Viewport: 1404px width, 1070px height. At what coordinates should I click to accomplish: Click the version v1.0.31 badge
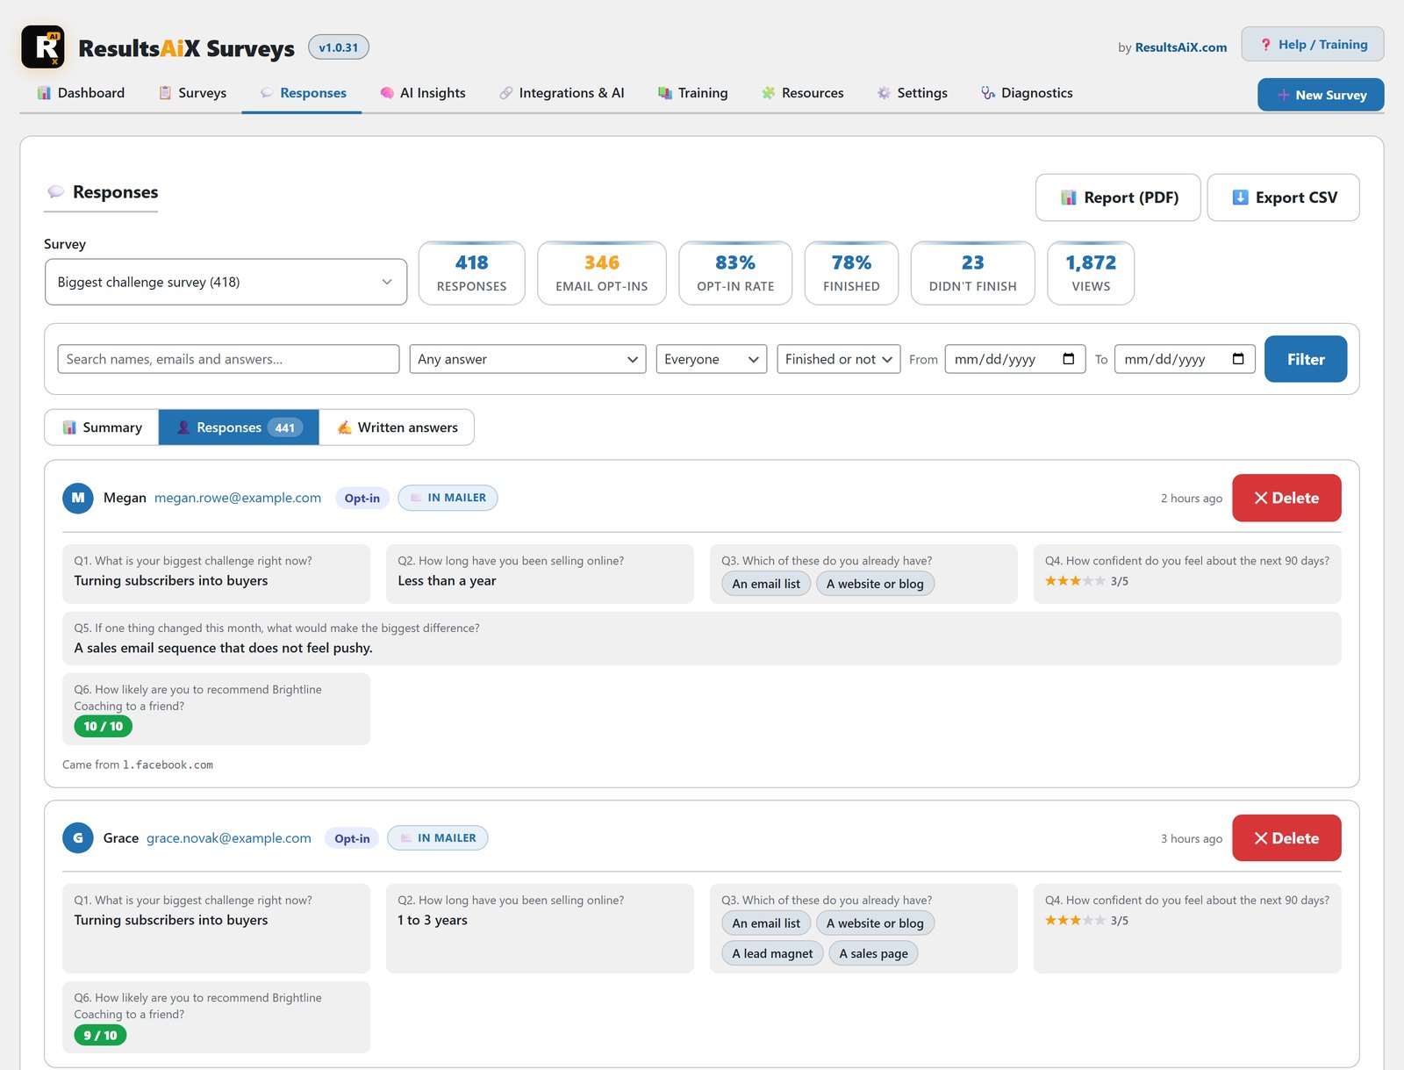click(339, 47)
